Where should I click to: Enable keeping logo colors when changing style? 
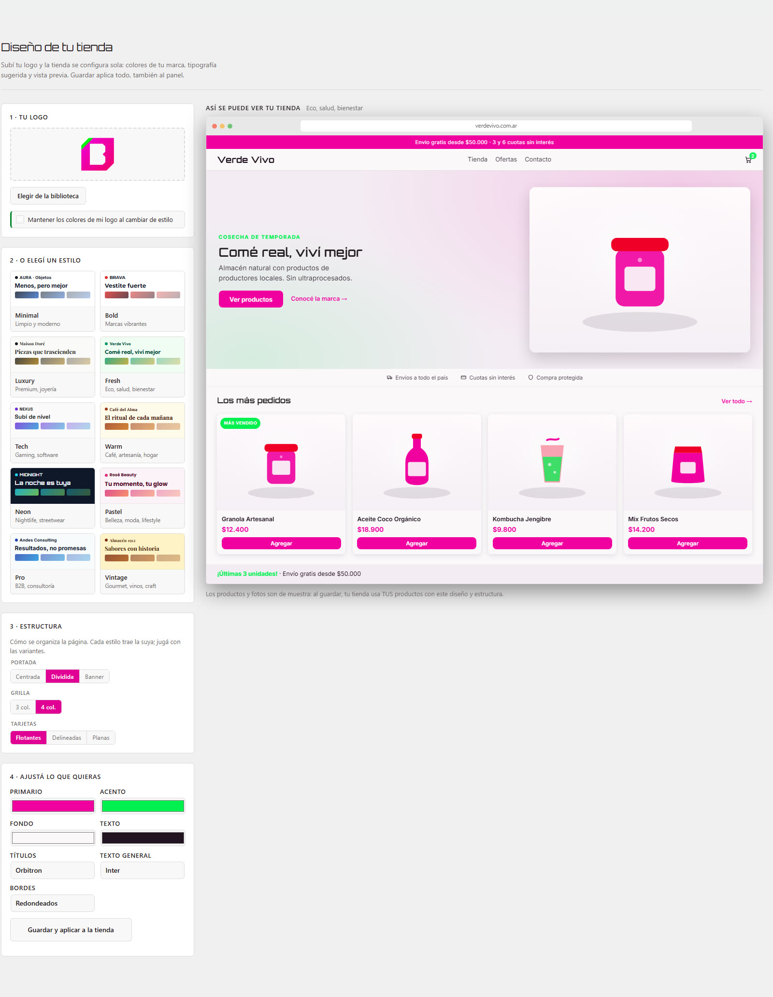(20, 220)
